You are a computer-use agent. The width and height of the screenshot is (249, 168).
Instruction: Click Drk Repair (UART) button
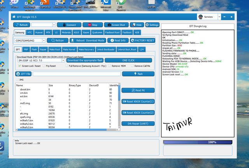tap(139, 123)
